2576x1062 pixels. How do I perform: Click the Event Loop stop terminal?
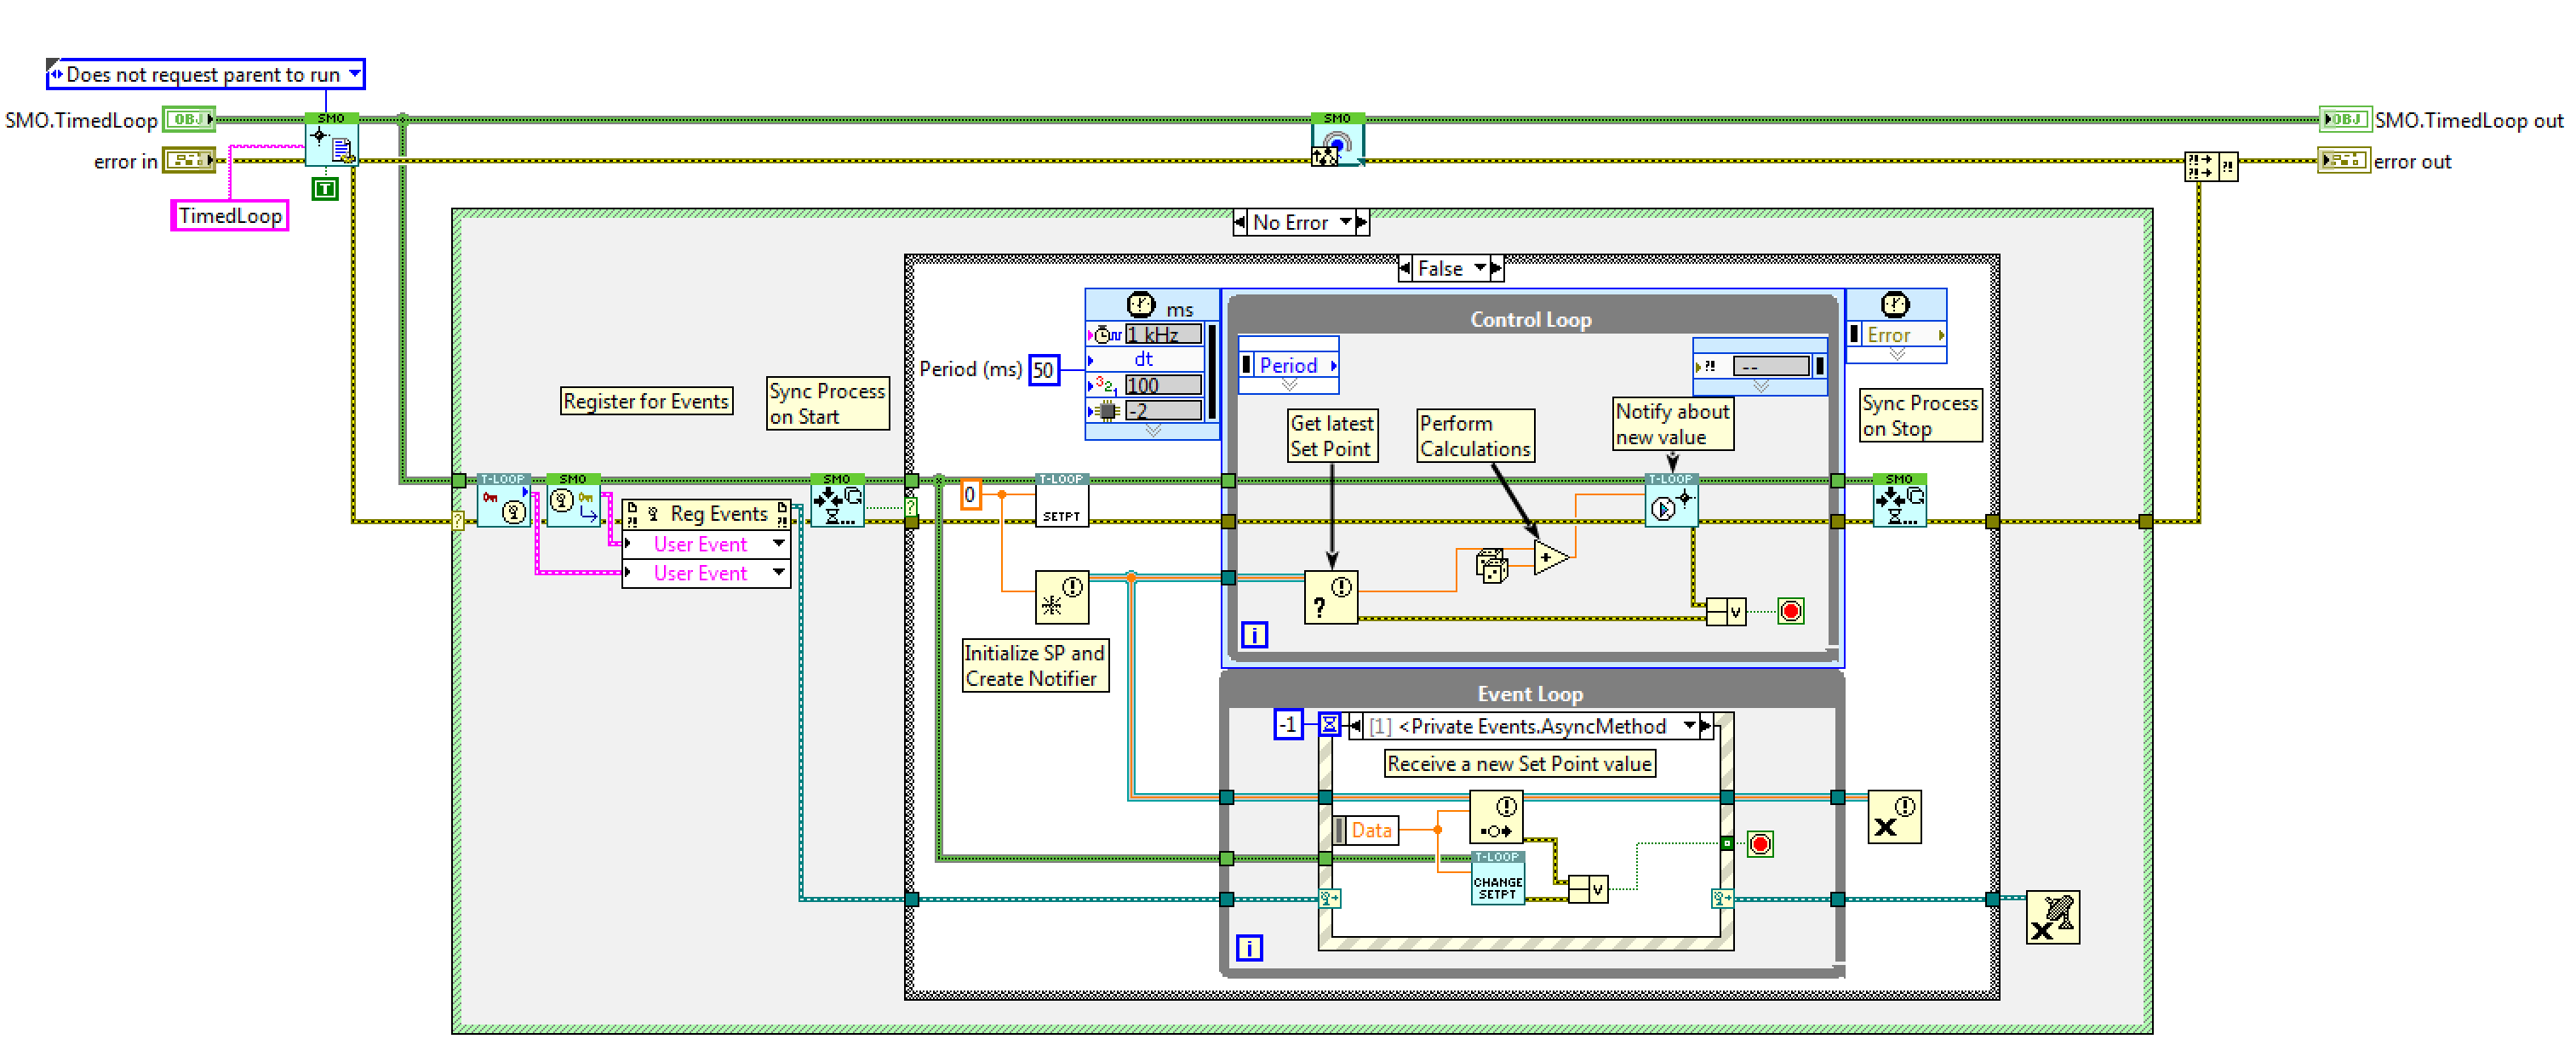point(1761,844)
